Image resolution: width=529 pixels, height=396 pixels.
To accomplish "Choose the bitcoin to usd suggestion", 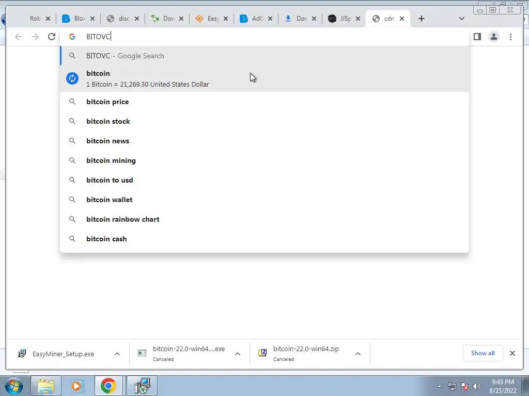I will [265, 180].
